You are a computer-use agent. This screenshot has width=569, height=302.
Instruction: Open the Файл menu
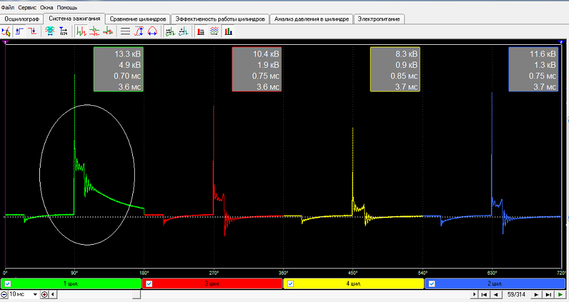click(7, 7)
